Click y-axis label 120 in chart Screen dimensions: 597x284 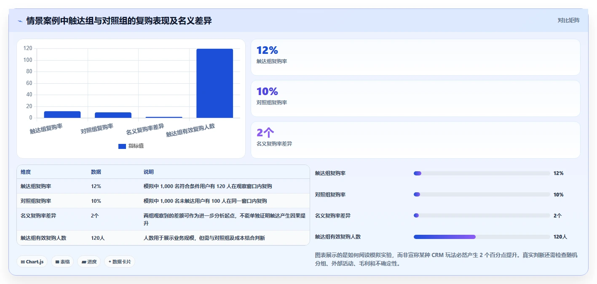point(28,48)
